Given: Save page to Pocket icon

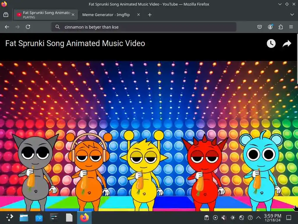Looking at the screenshot, I should pos(259,27).
